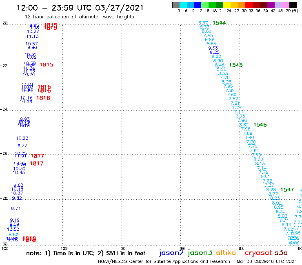
Task: Select wave height value 6.75
Action: tap(240, 116)
